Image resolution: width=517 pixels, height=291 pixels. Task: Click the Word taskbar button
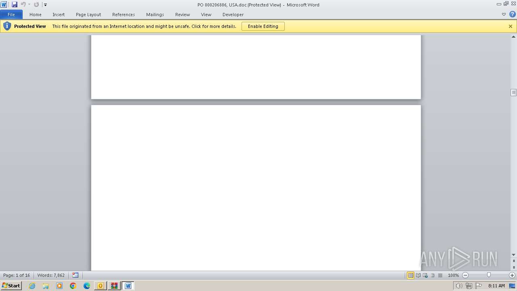[x=128, y=286]
